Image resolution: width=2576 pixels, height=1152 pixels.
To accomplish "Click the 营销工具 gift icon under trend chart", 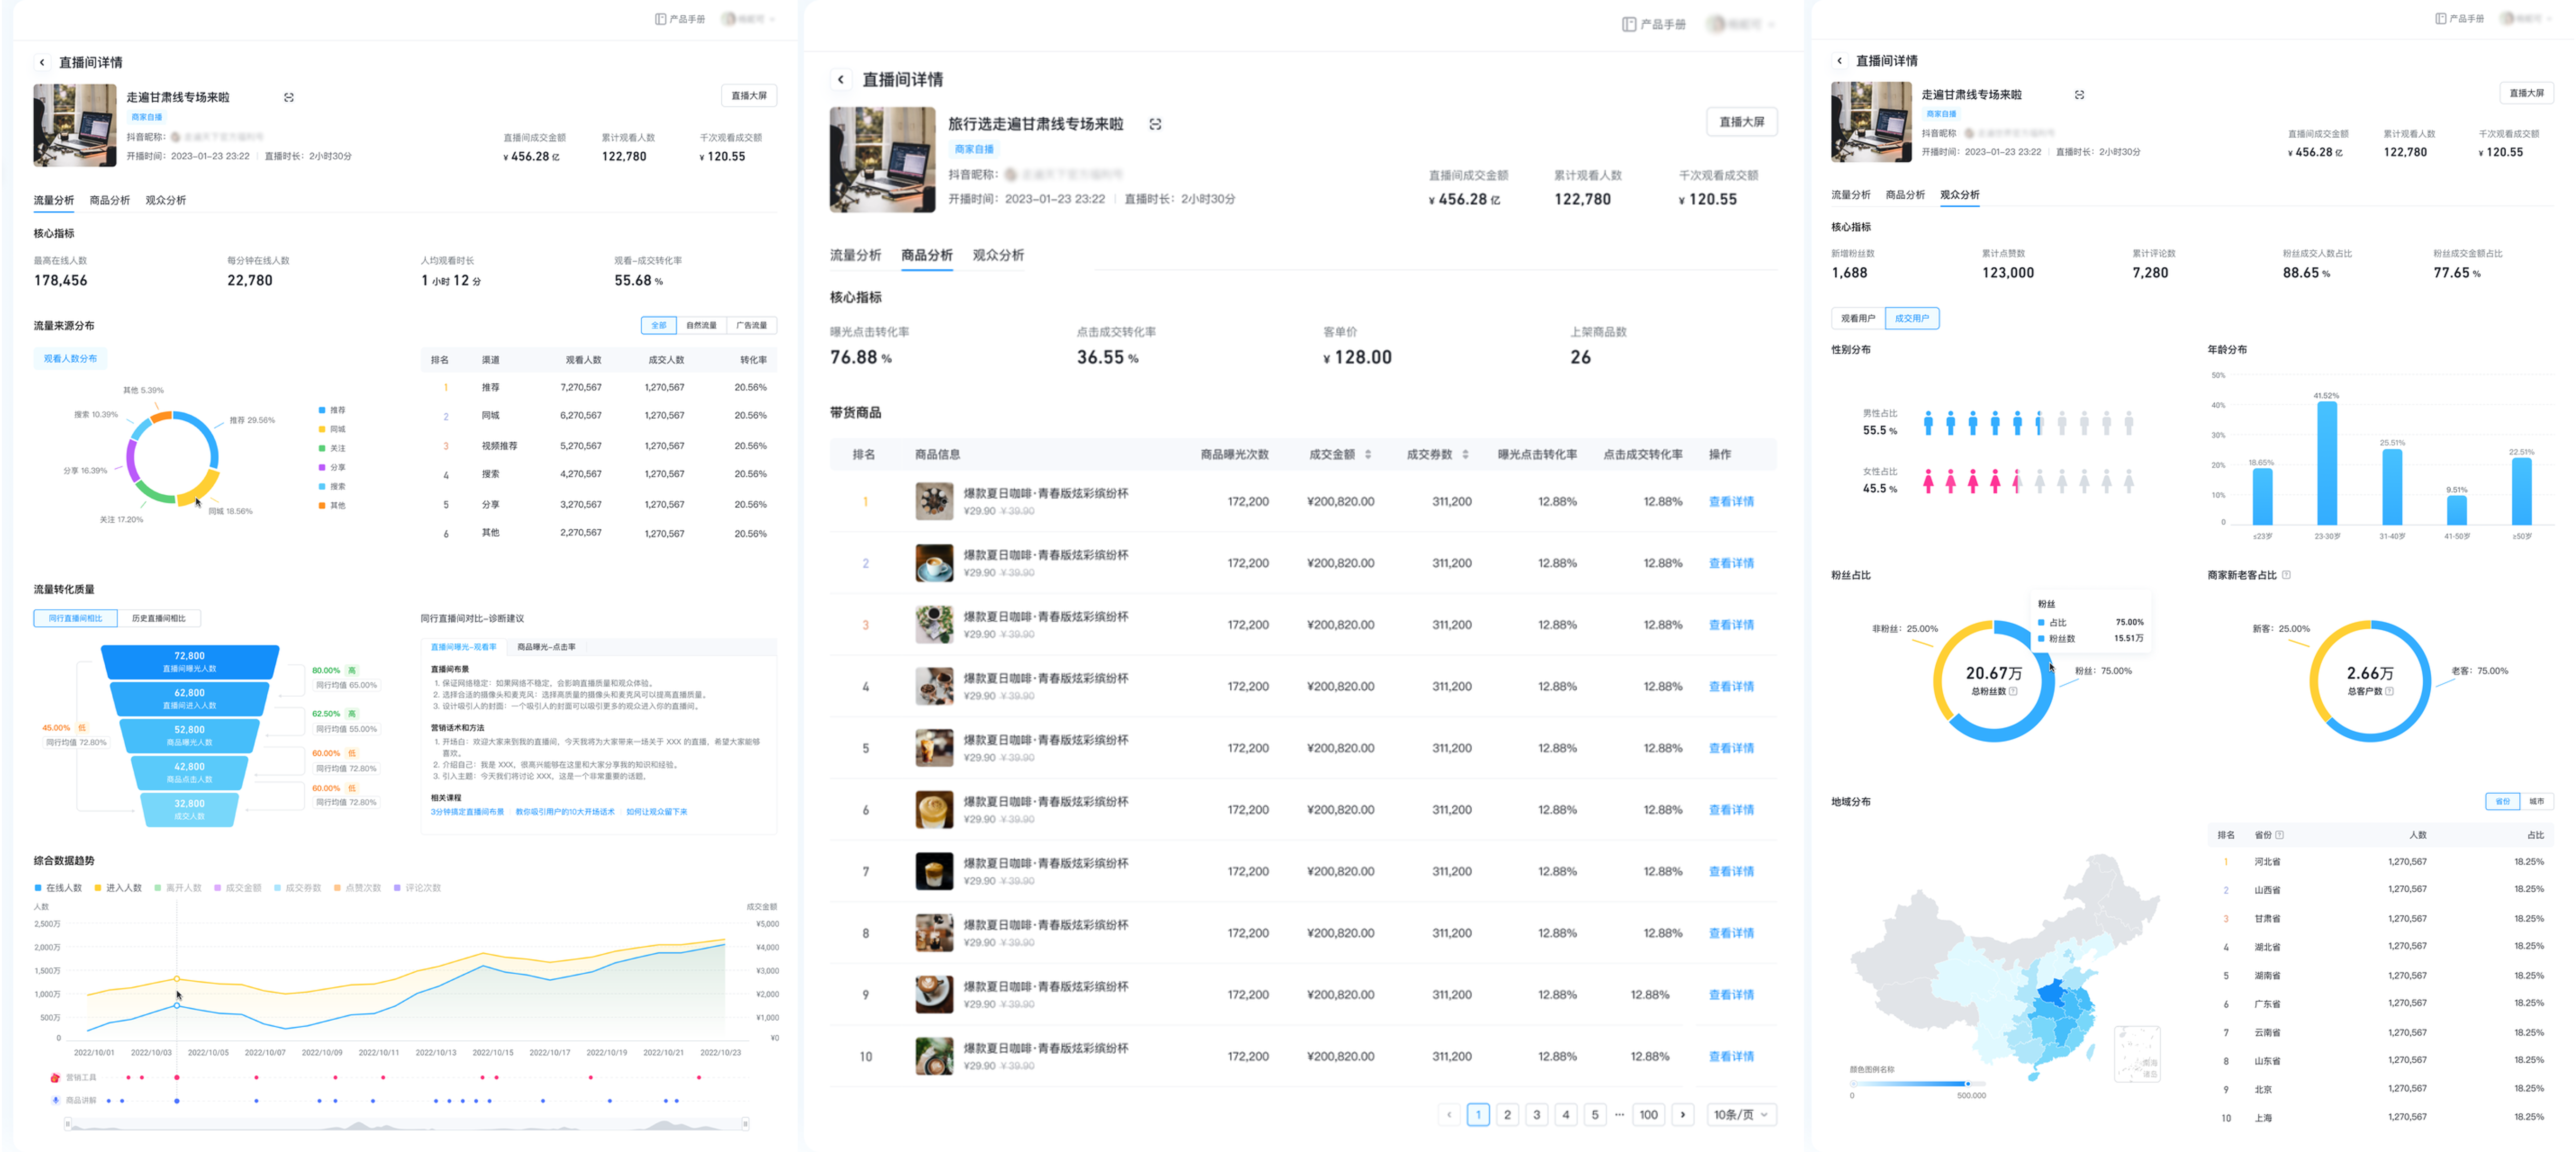I will [x=55, y=1077].
